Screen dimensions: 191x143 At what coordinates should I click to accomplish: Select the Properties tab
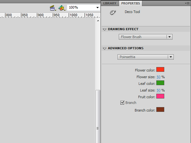pos(131,3)
